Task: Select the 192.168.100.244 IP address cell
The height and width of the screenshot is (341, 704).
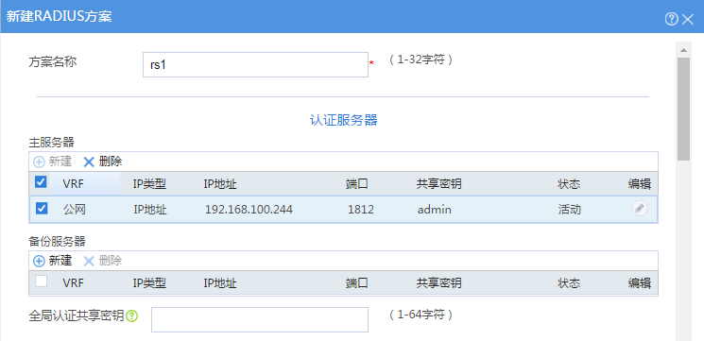Action: (249, 210)
